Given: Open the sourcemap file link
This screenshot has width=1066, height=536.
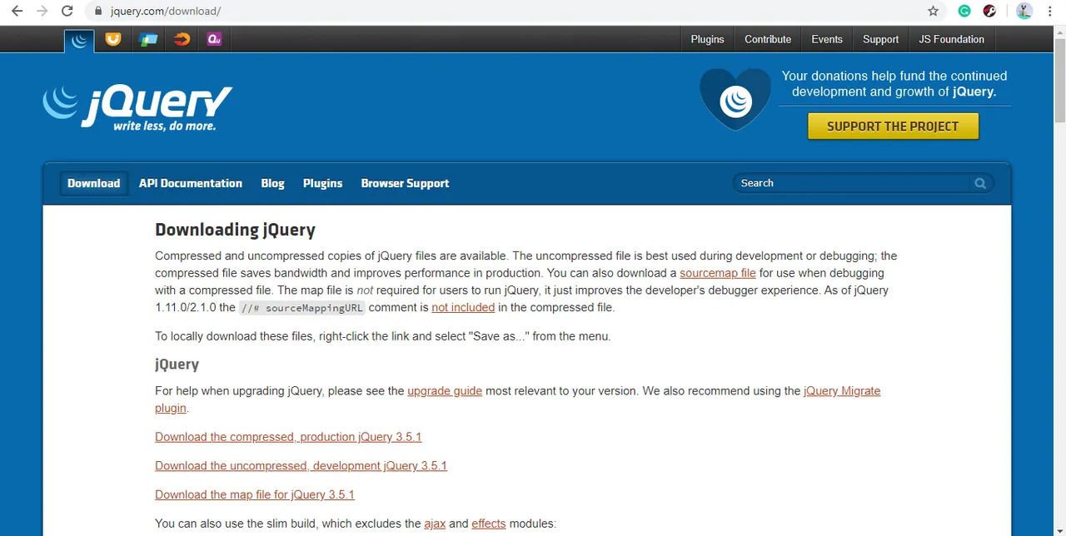Looking at the screenshot, I should click(718, 273).
